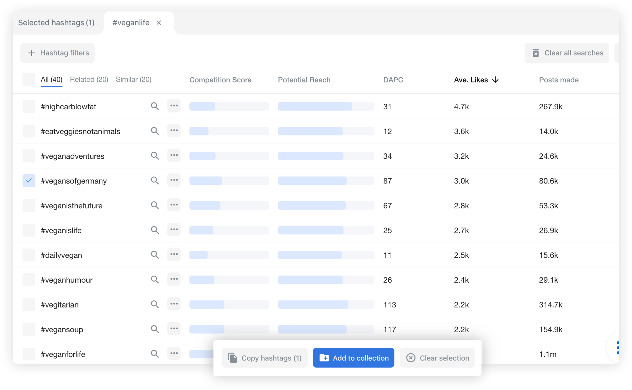This screenshot has width=632, height=390.
Task: Click the #dailyvegan hashtag label
Action: [x=61, y=255]
